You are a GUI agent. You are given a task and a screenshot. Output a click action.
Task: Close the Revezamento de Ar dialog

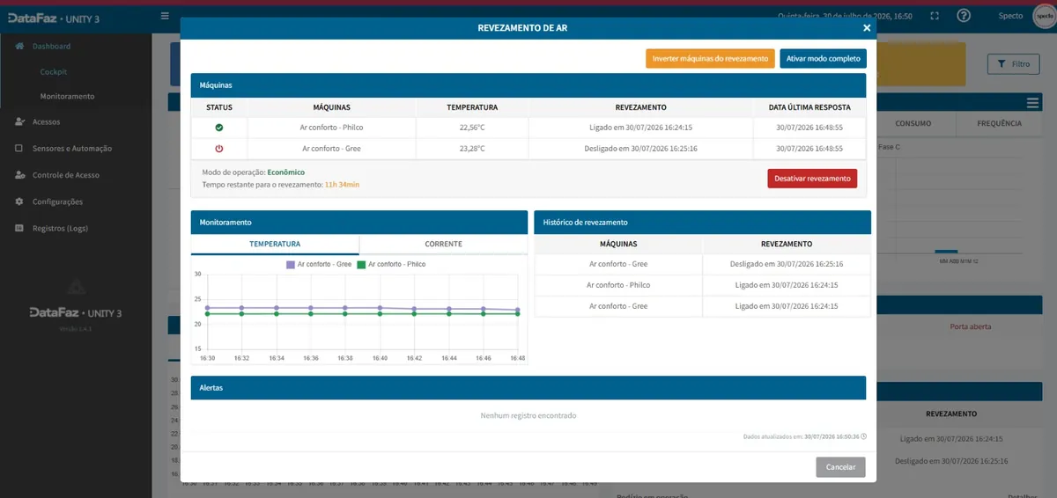(x=867, y=28)
